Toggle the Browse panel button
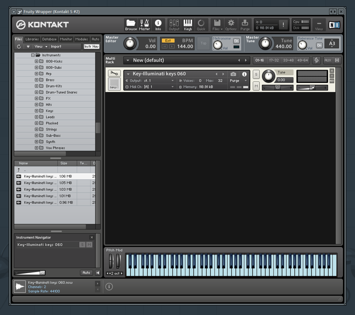Image resolution: width=355 pixels, height=315 pixels. [x=131, y=25]
